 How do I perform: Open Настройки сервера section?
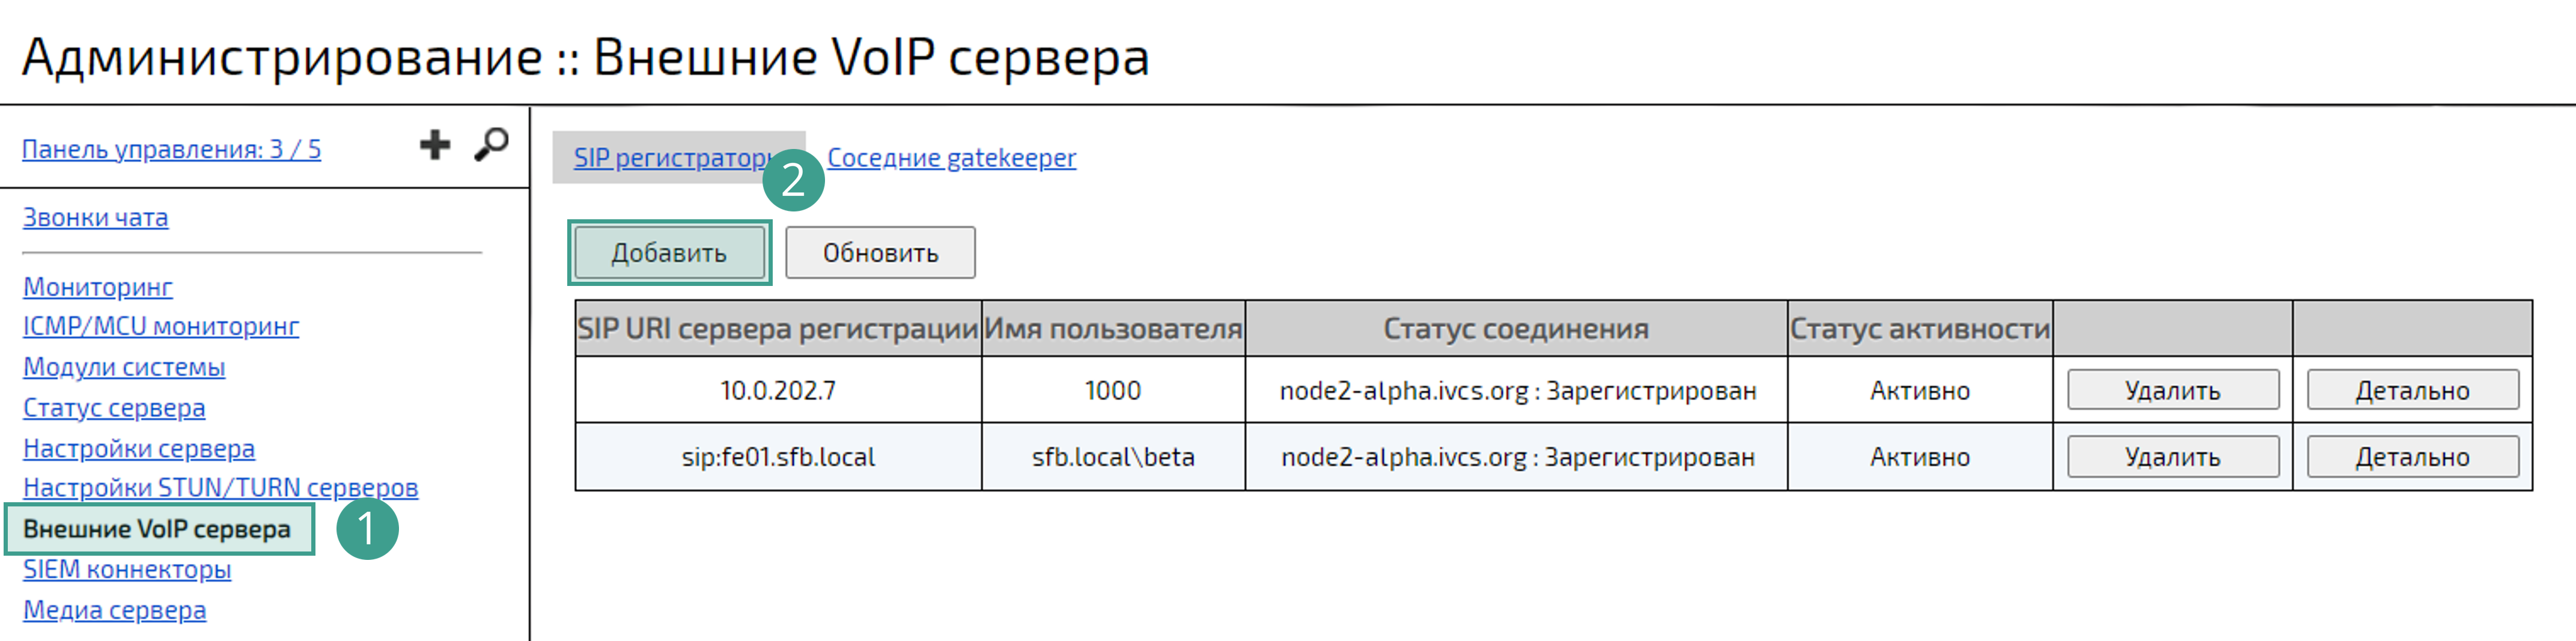tap(138, 448)
